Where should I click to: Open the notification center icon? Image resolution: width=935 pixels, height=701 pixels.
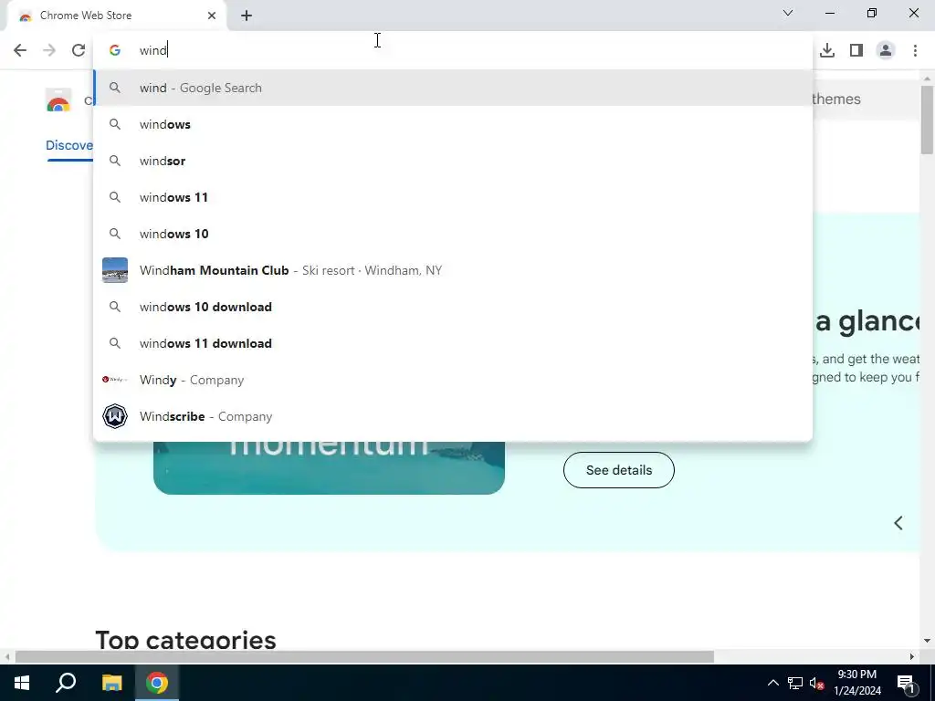tap(907, 683)
